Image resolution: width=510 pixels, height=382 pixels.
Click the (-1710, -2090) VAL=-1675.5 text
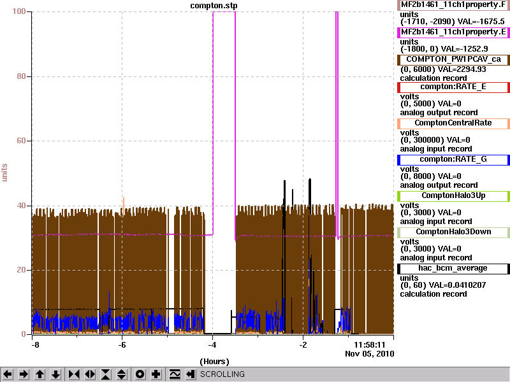453,22
